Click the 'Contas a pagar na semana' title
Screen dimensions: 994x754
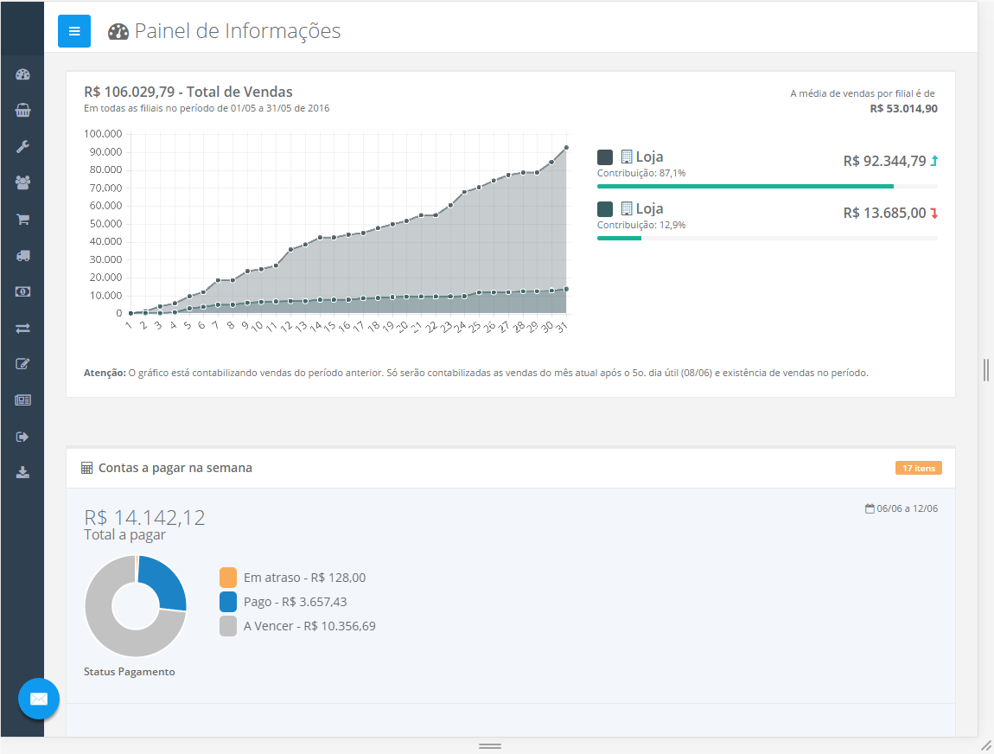pyautogui.click(x=175, y=468)
